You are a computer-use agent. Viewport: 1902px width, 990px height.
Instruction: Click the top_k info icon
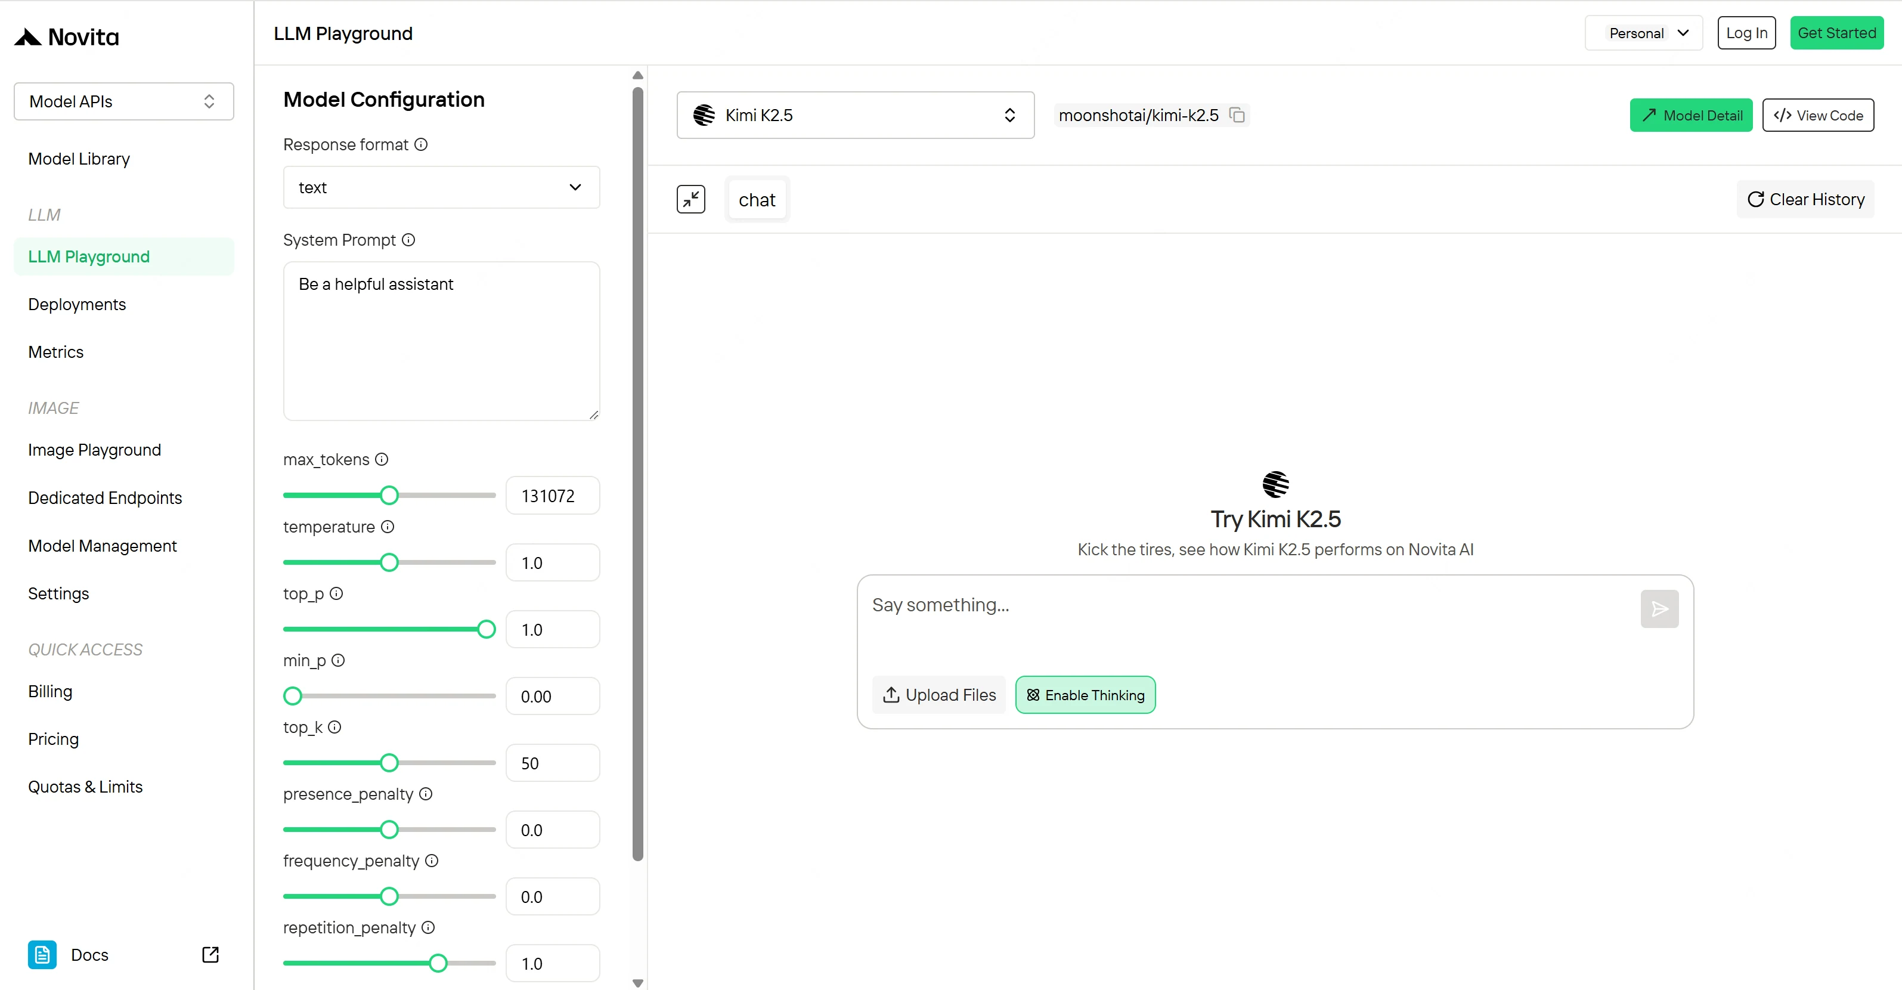[x=334, y=727]
